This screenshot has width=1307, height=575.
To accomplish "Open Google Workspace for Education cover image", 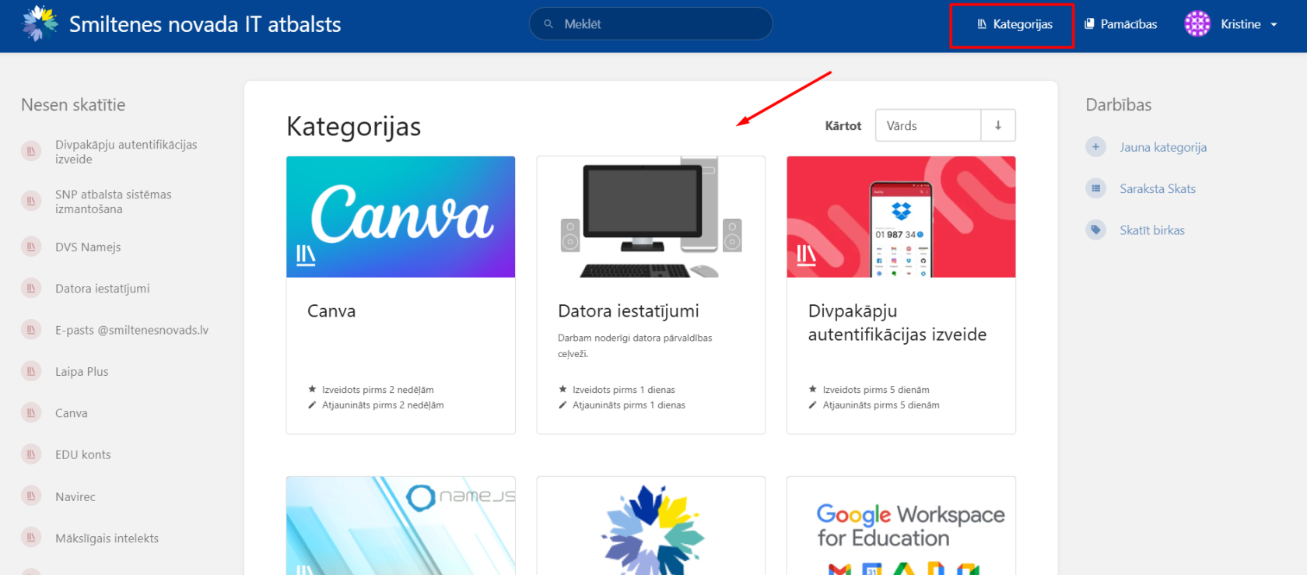I will click(x=901, y=526).
